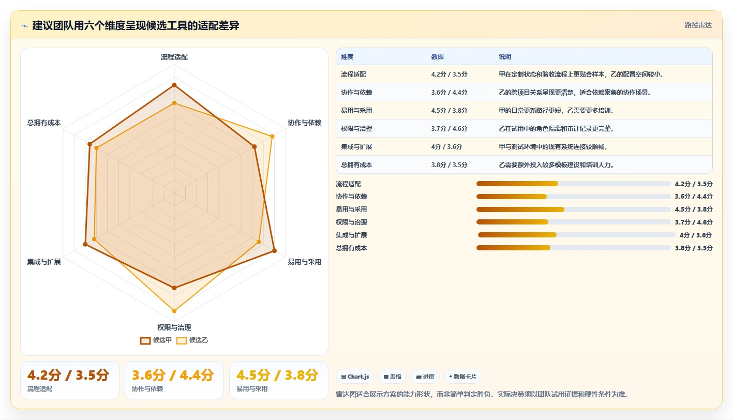Image resolution: width=733 pixels, height=420 pixels.
Task: Click the 候选乙 point on 集成与扩展 axis
Action: coord(94,239)
